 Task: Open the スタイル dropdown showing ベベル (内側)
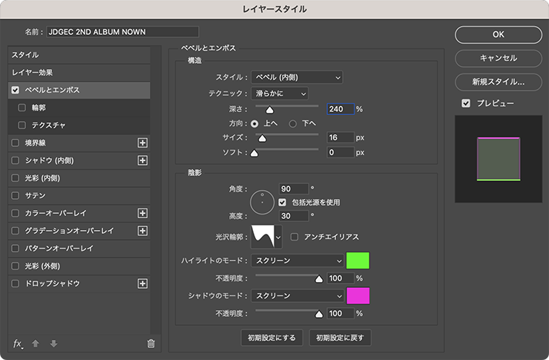297,76
